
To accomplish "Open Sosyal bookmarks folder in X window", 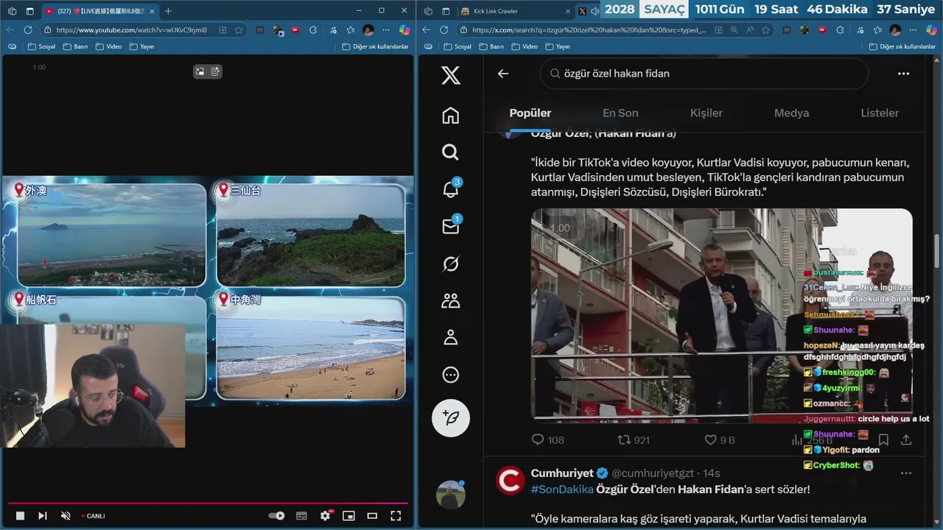I will tap(458, 46).
